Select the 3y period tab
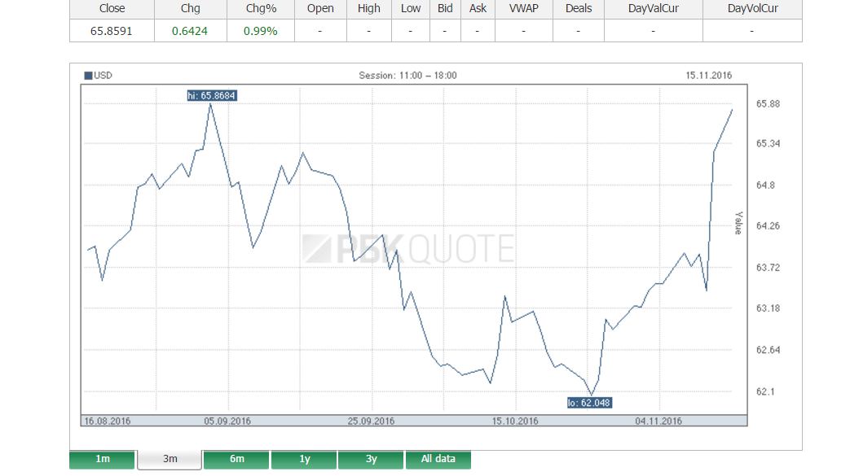Image resolution: width=850 pixels, height=476 pixels. (x=371, y=459)
